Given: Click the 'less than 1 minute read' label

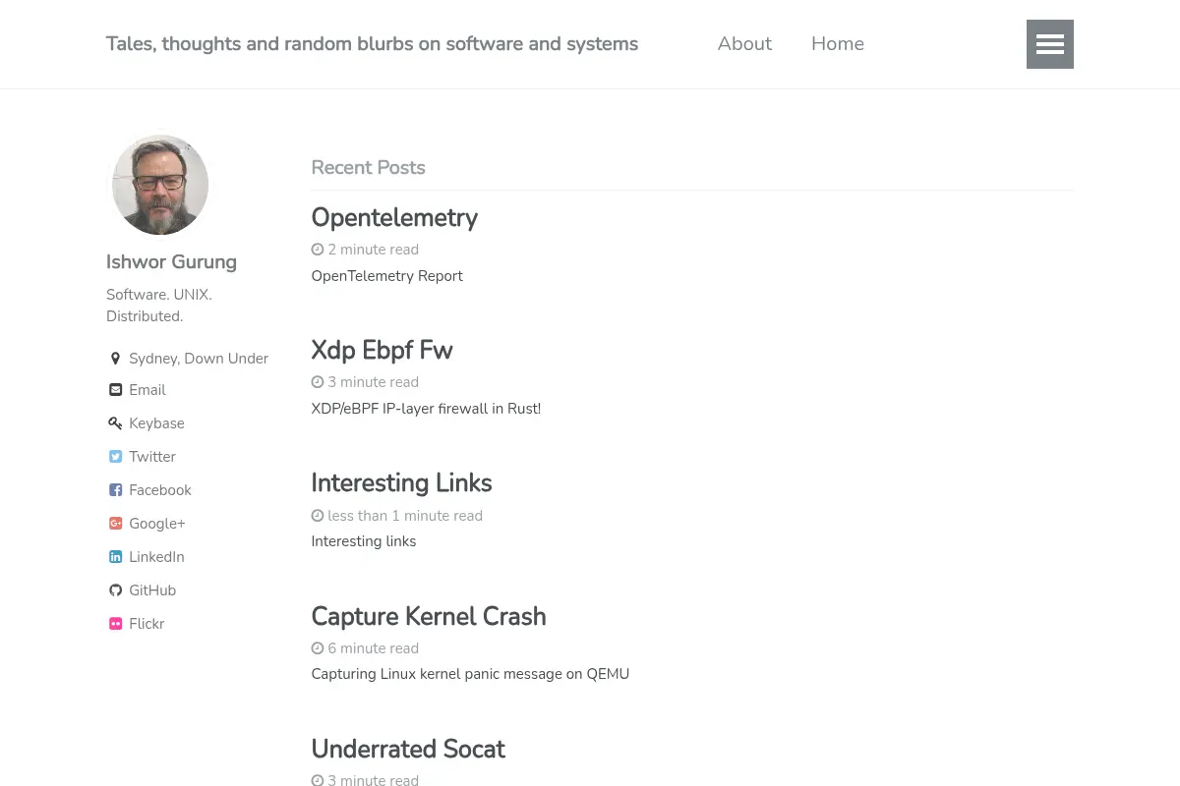Looking at the screenshot, I should click(405, 516).
